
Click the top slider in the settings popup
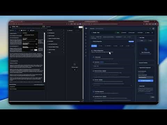click(x=29, y=39)
